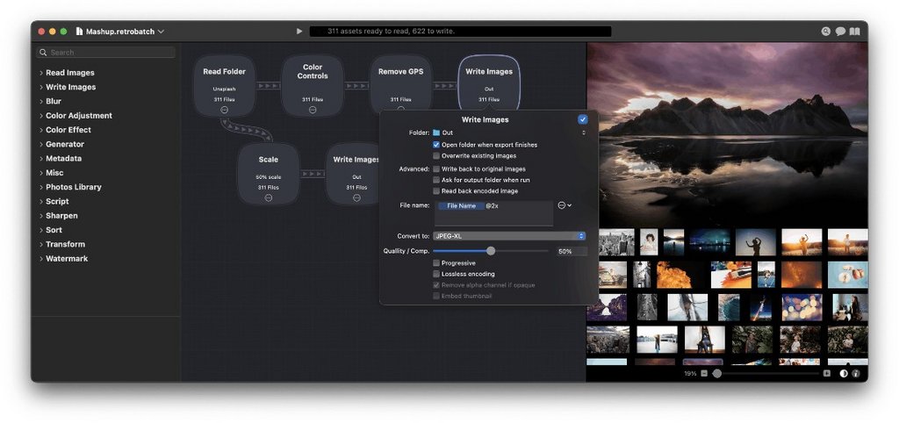Click the preview zoom slider knob
Image resolution: width=899 pixels, height=423 pixels.
[717, 374]
